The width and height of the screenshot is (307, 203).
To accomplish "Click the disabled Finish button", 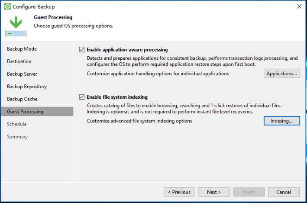I will pos(249,192).
